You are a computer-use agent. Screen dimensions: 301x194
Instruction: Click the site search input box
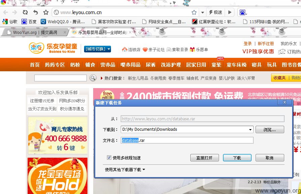(x=61, y=78)
